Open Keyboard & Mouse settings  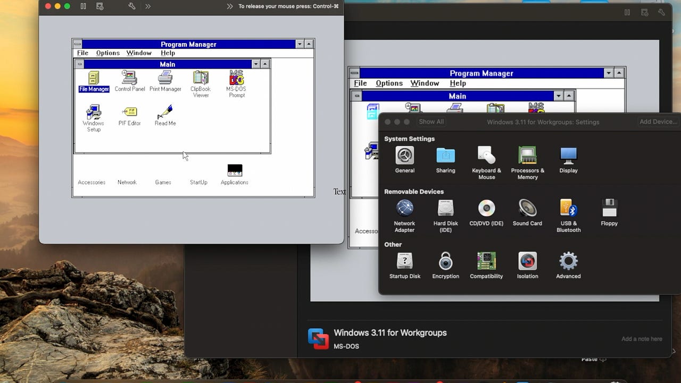coord(486,163)
